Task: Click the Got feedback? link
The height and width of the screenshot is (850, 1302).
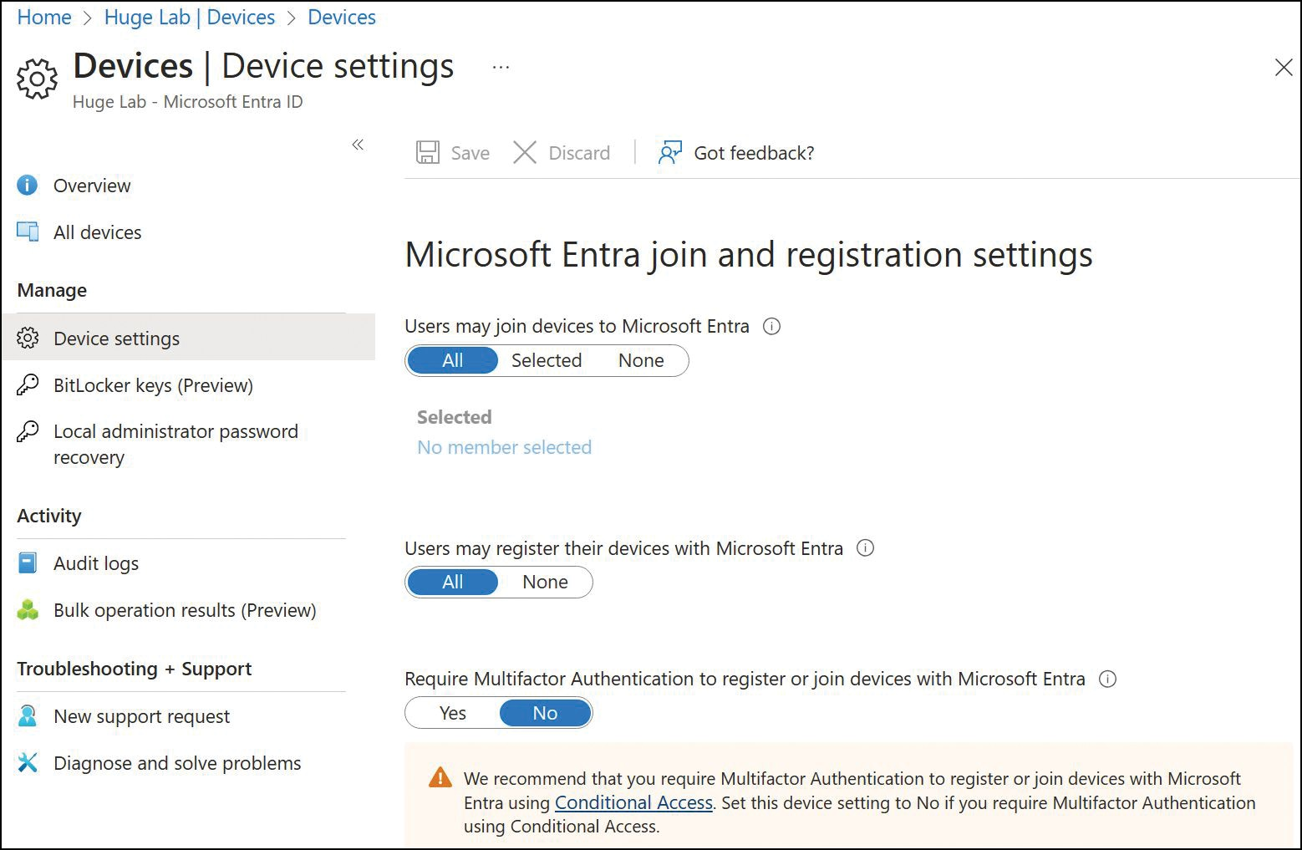Action: pyautogui.click(x=754, y=153)
